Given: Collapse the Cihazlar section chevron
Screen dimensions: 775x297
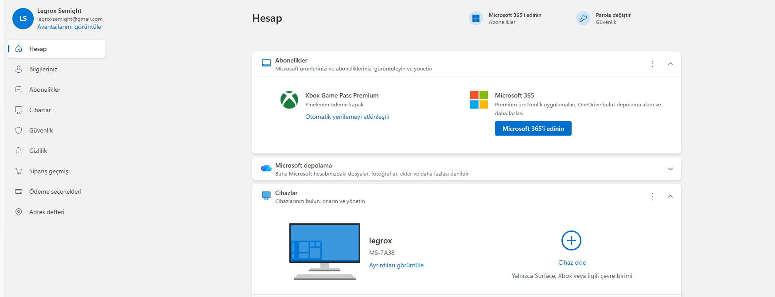Looking at the screenshot, I should click(x=670, y=196).
